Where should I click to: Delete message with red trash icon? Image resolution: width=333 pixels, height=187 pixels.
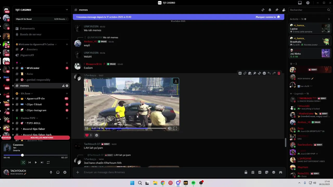(x=279, y=73)
